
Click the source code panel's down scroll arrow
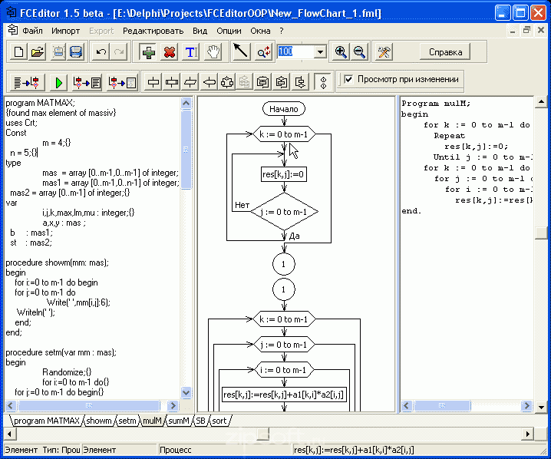[186, 392]
